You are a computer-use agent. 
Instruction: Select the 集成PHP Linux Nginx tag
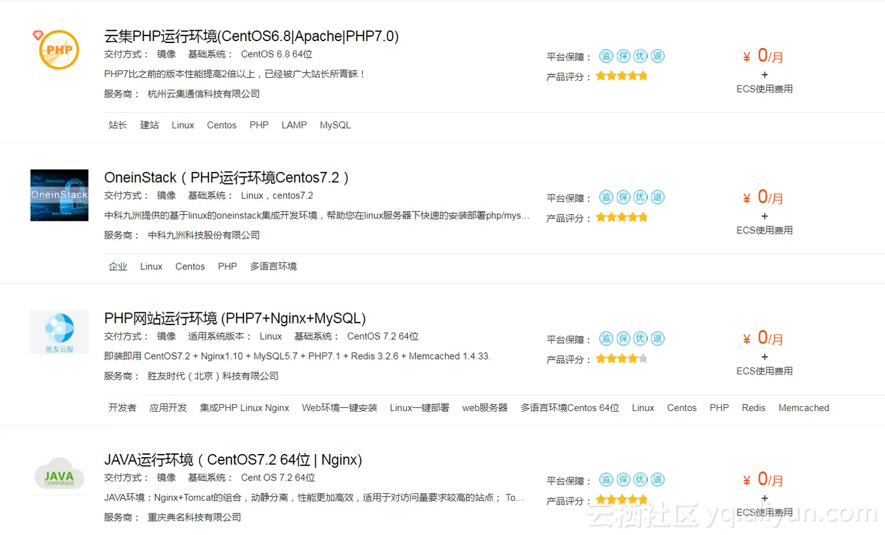(x=245, y=408)
